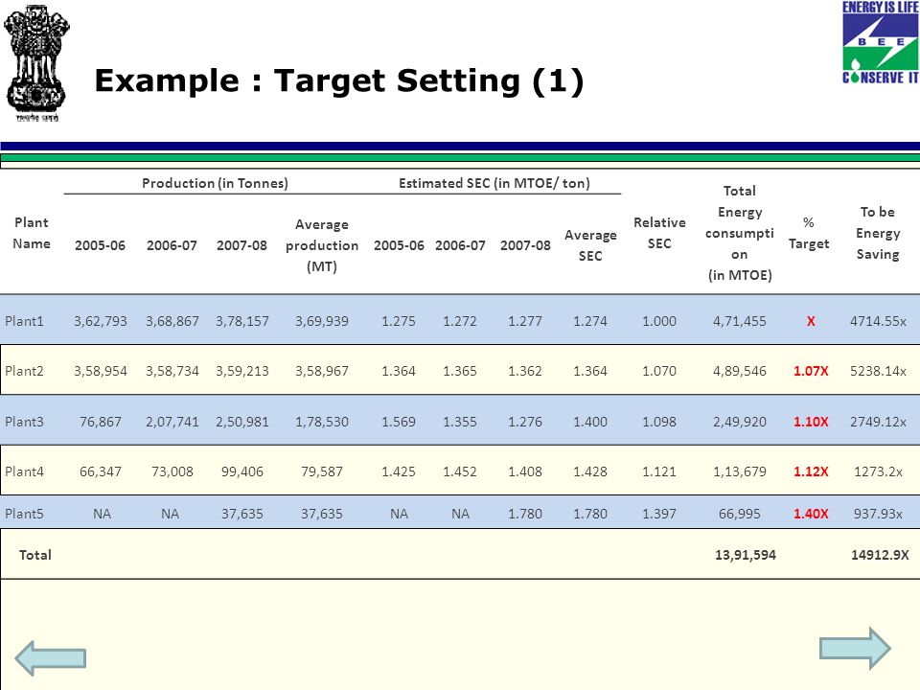
Task: Select the 'Plant4' row label
Action: click(x=24, y=471)
